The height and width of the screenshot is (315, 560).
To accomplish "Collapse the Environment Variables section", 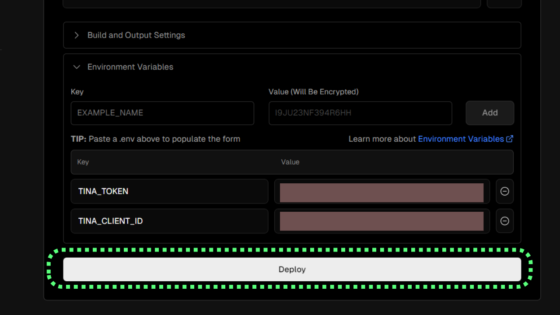I will point(77,67).
